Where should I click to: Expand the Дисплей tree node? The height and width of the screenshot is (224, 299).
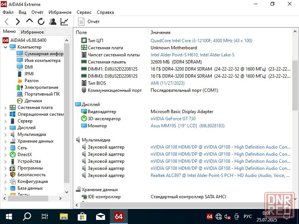pyautogui.click(x=5, y=128)
